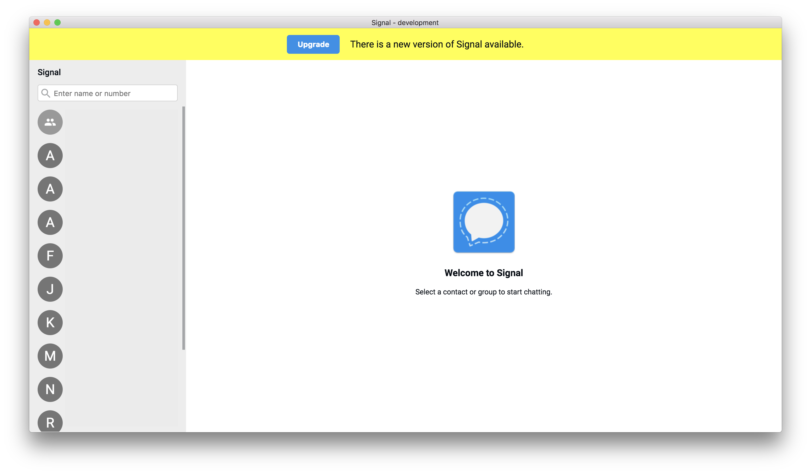The width and height of the screenshot is (811, 474).
Task: Open the contact with M avatar
Action: click(50, 356)
